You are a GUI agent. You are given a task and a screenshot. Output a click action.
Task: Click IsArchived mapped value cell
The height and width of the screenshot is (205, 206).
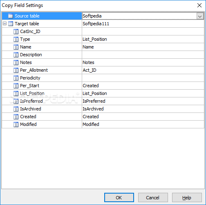[143, 109]
